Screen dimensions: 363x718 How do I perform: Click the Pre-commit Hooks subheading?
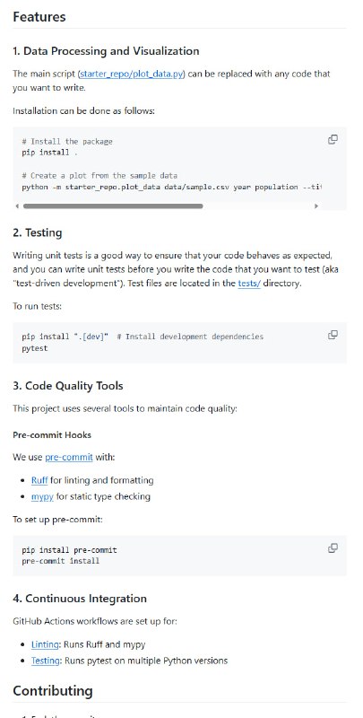(x=52, y=434)
